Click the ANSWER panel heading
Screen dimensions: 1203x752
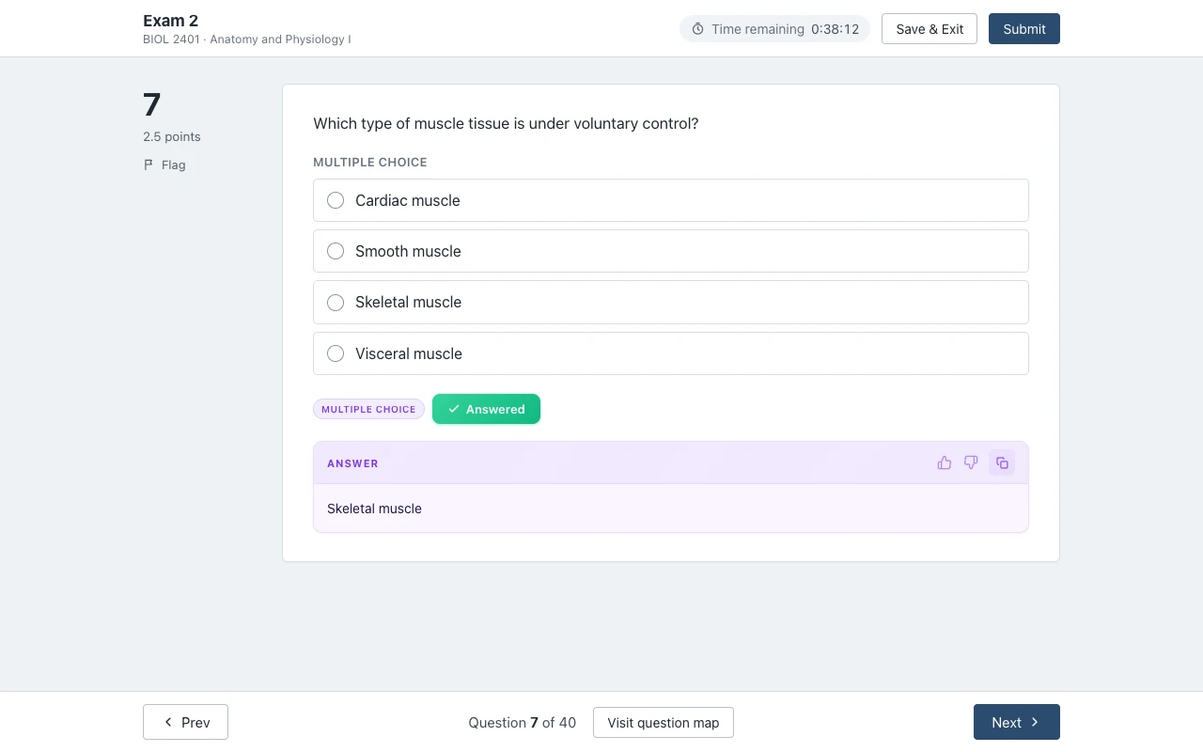click(x=352, y=463)
